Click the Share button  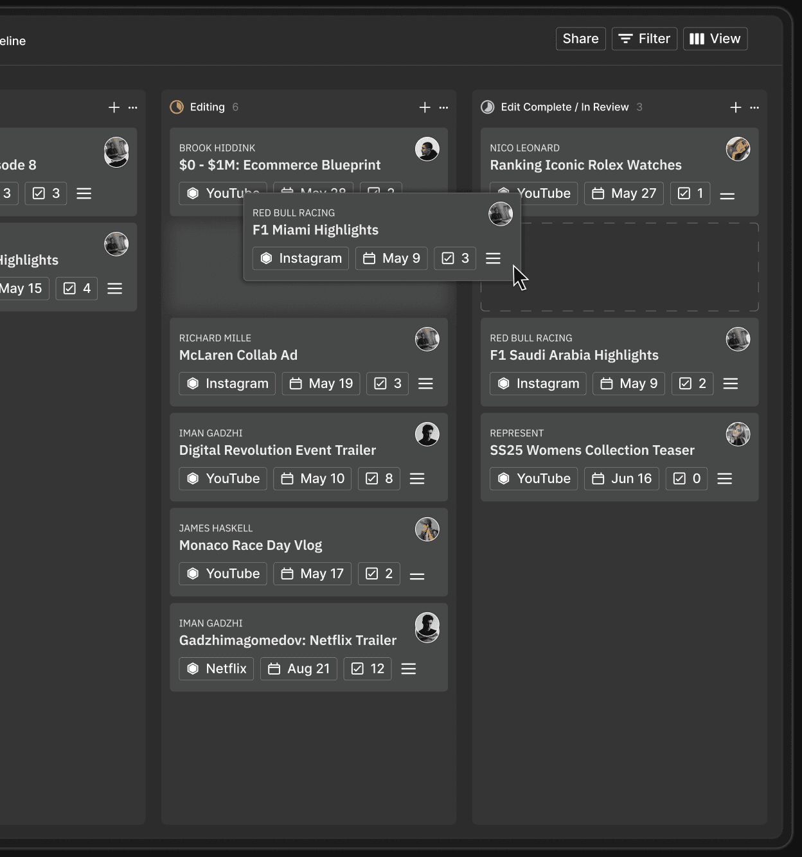coord(580,39)
